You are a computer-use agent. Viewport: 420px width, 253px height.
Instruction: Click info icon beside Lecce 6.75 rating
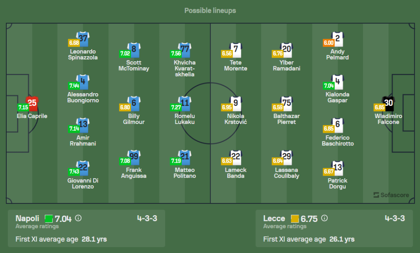click(324, 219)
